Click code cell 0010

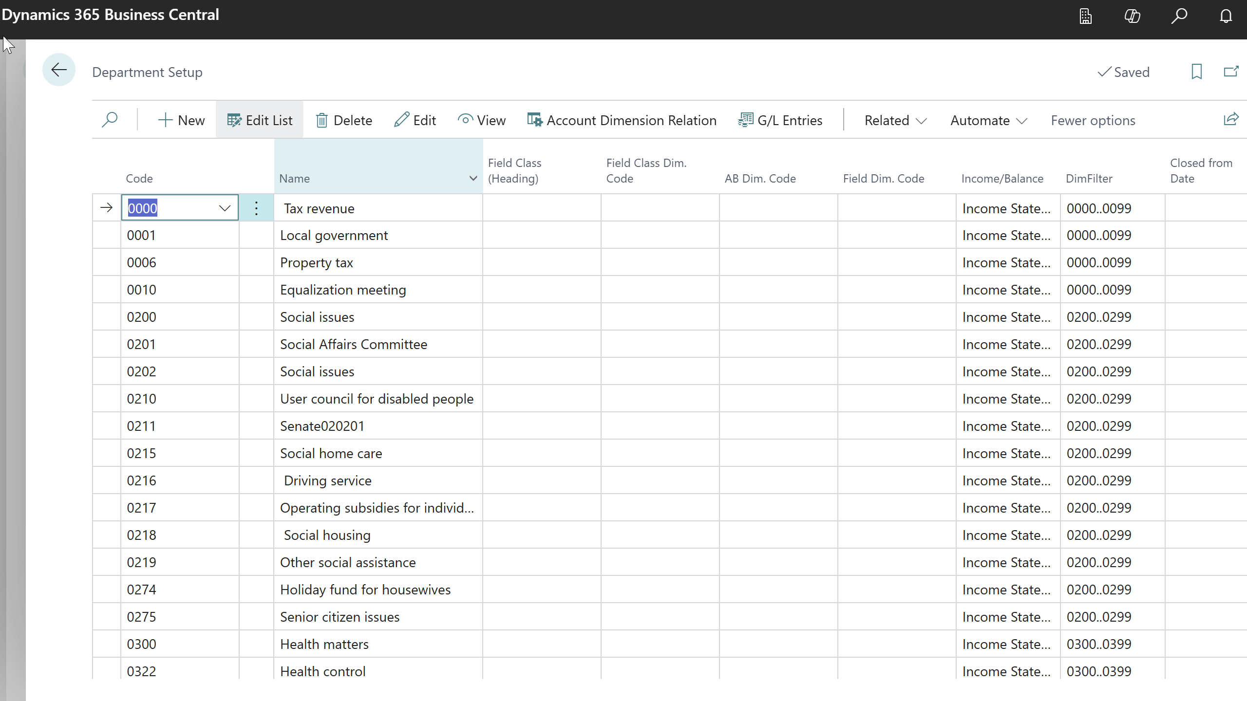(180, 290)
